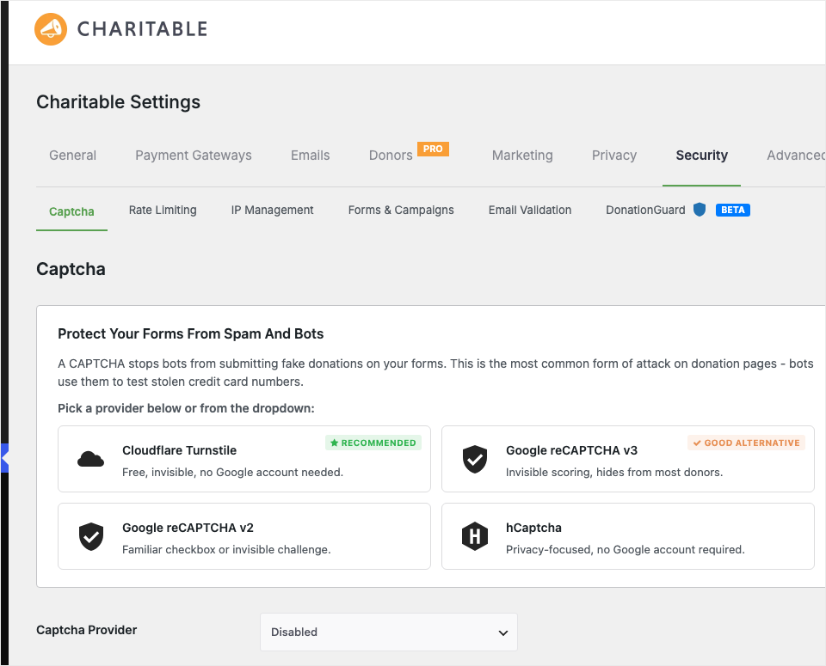This screenshot has height=666, width=826.
Task: Choose the Cloudflare Turnstile provider card
Action: [244, 459]
